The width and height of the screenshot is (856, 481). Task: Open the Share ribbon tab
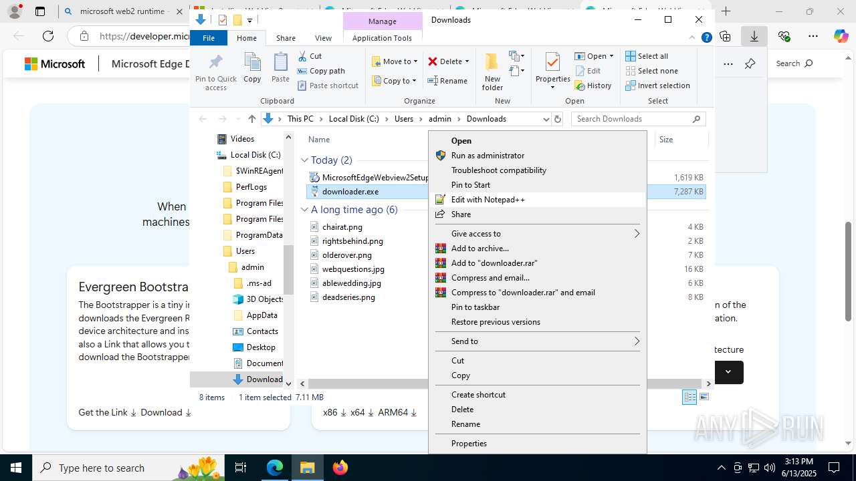point(286,38)
